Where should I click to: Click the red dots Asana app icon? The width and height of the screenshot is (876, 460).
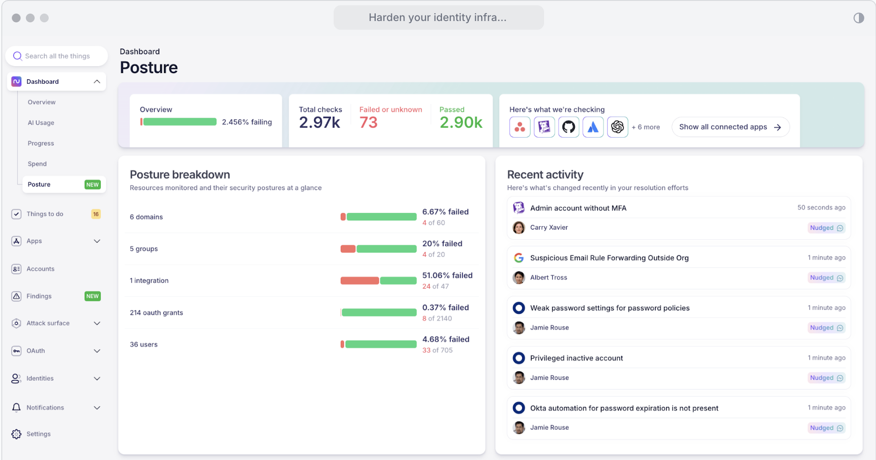pos(520,127)
